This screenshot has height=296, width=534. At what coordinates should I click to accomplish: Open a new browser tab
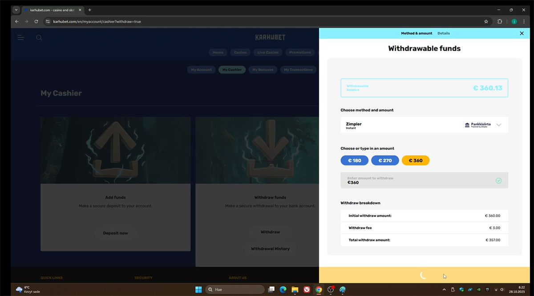point(89,10)
